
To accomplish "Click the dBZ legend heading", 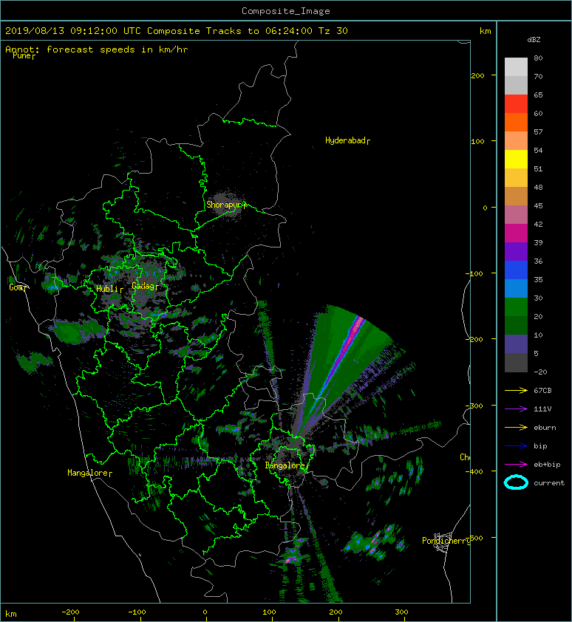I will [534, 40].
